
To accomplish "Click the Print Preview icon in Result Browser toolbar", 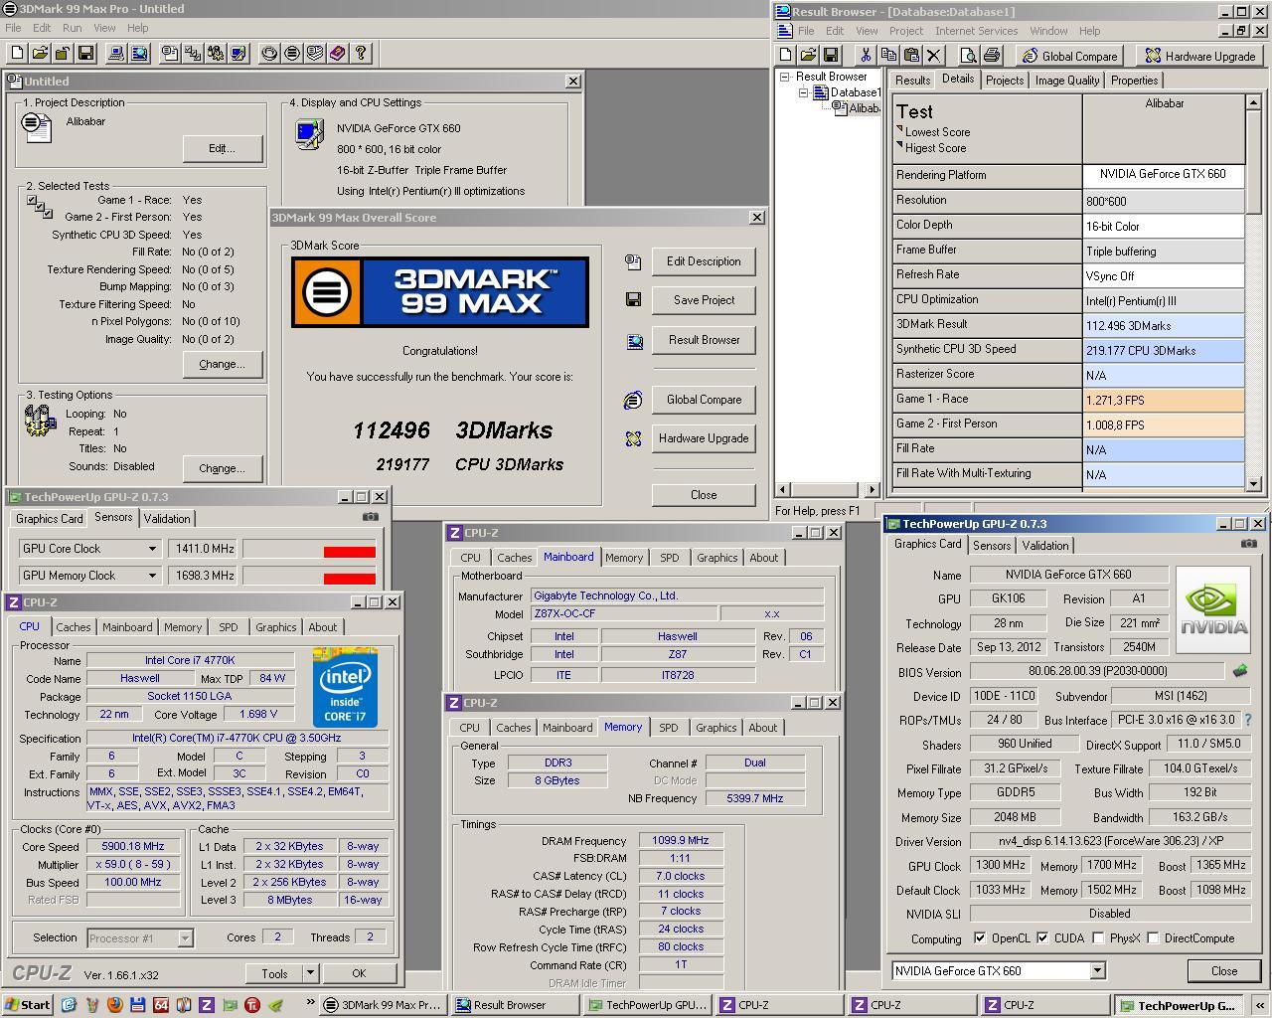I will (968, 56).
